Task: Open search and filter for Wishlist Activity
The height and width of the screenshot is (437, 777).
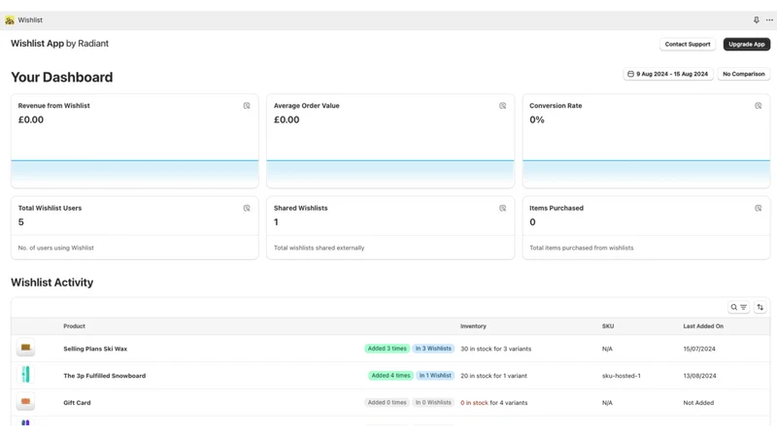Action: tap(738, 307)
